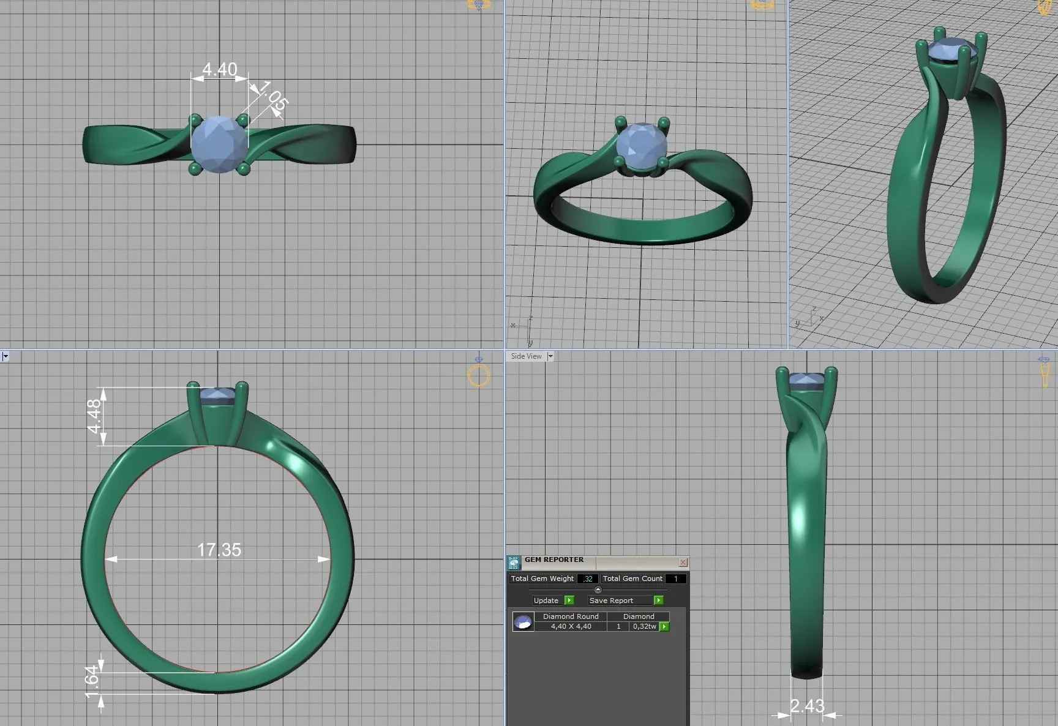This screenshot has width=1058, height=726.
Task: Click the 17.35 inner diameter dimension label
Action: click(219, 550)
